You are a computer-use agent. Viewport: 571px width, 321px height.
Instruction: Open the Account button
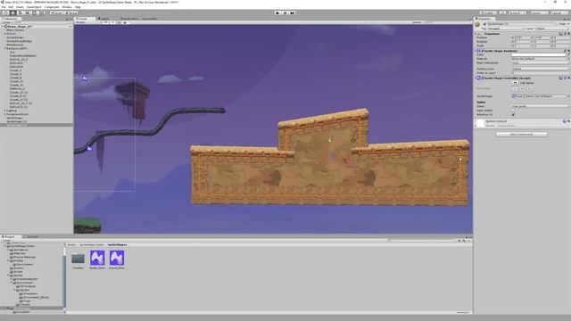click(x=517, y=12)
